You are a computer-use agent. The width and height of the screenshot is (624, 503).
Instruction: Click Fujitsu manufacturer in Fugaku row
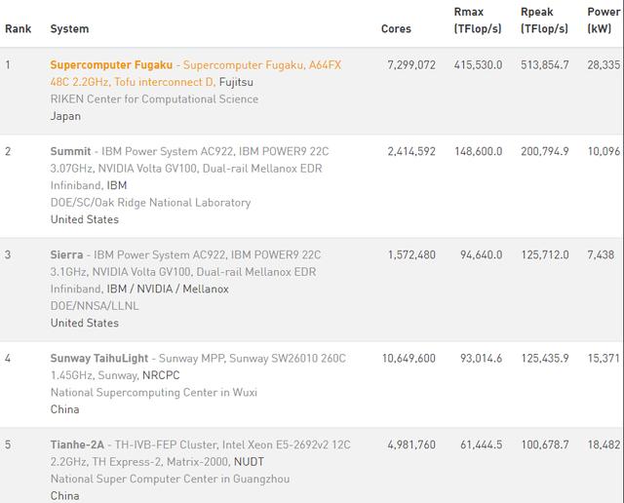point(234,82)
